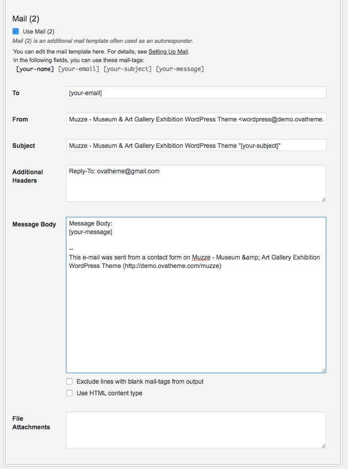Click the Additional Headers text area
The image size is (348, 469).
tap(196, 183)
